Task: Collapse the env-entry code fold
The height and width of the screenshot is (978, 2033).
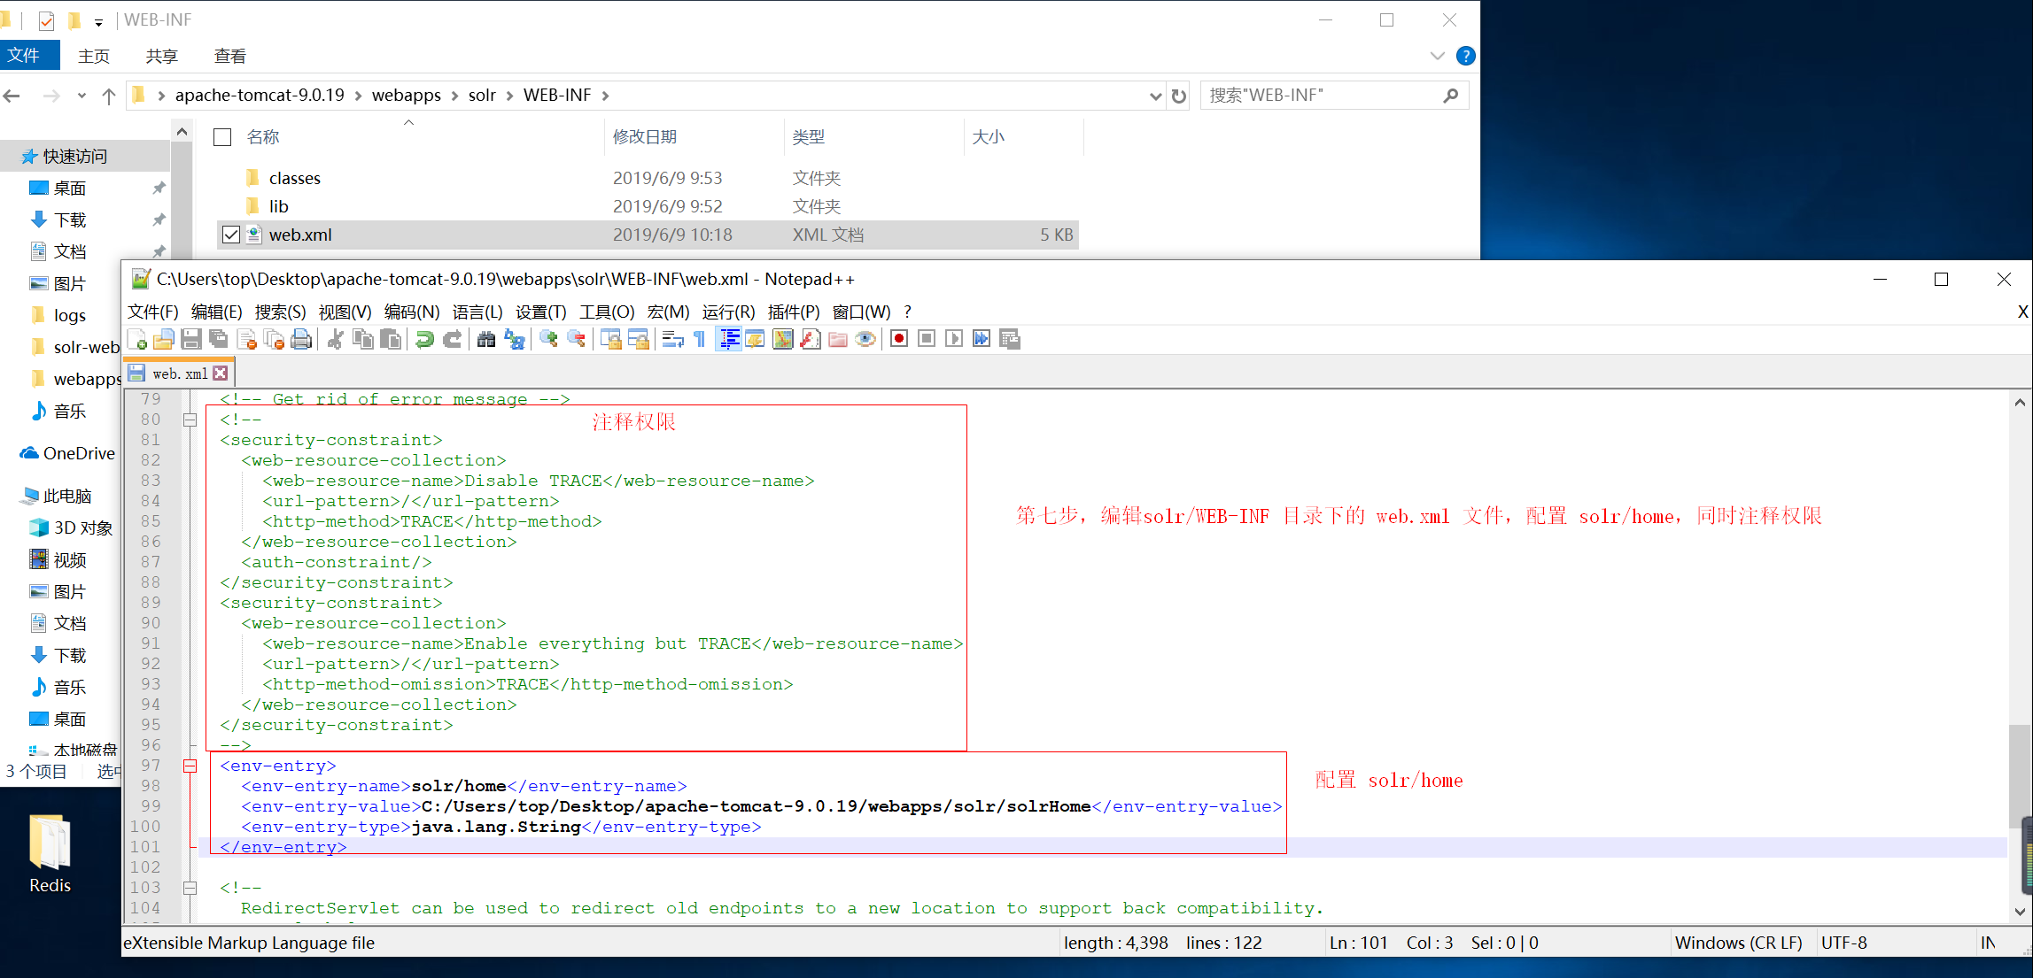Action: click(190, 766)
